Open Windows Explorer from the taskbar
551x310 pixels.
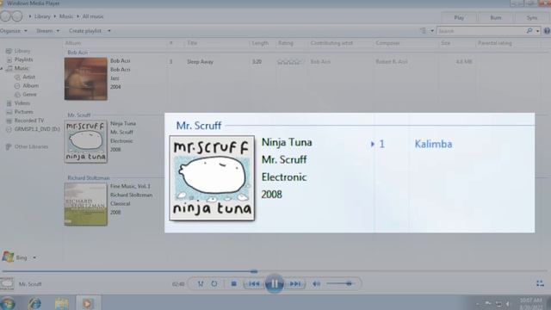click(61, 303)
